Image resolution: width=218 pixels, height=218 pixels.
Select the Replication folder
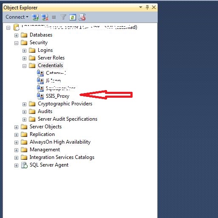42,134
